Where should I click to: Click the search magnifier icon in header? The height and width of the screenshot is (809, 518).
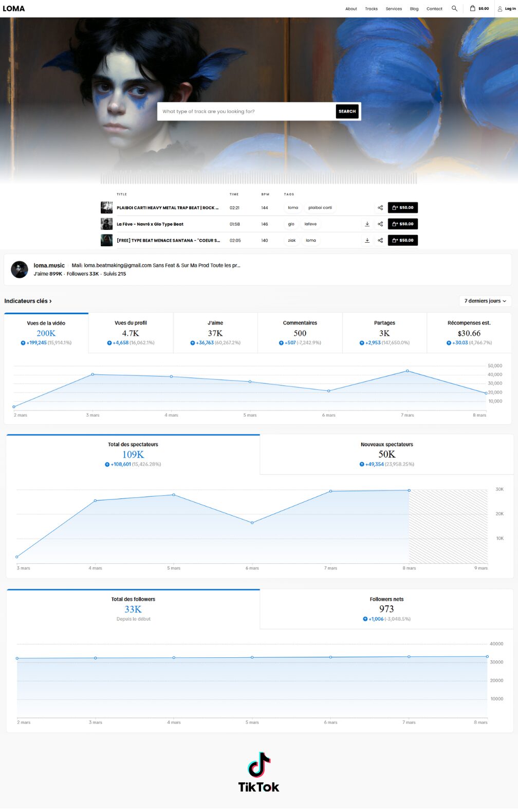click(454, 8)
